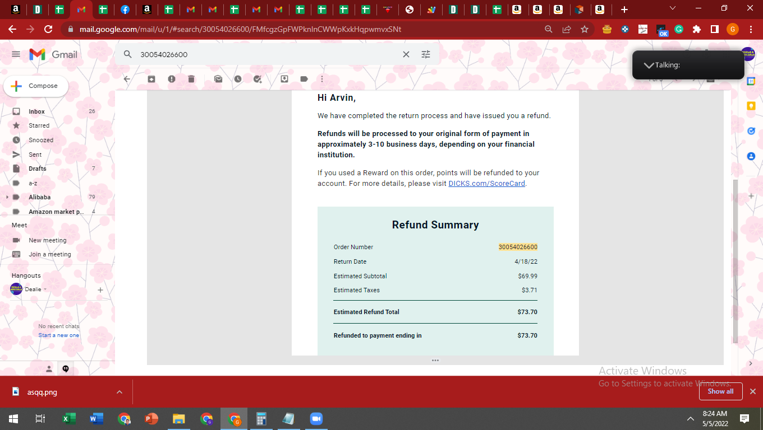The image size is (763, 430).
Task: Add a new Hangouts conversation plus icon
Action: (x=100, y=290)
